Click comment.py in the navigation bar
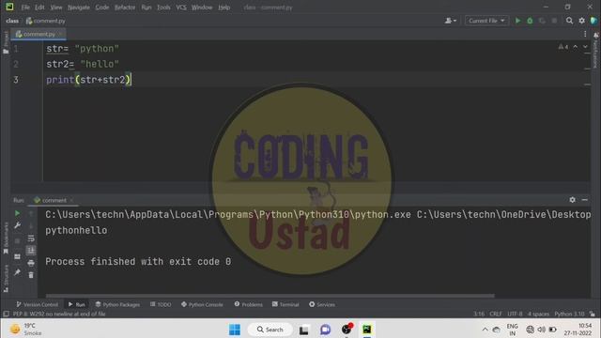The height and width of the screenshot is (338, 601). point(46,21)
